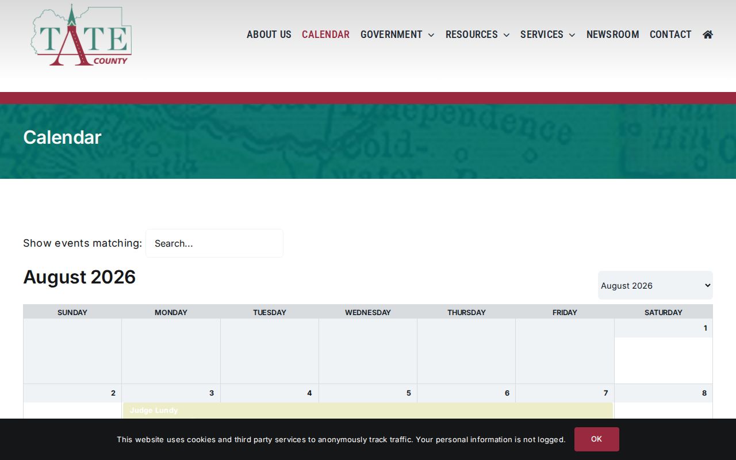The width and height of the screenshot is (736, 460).
Task: Select August 7 day number
Action: click(605, 393)
